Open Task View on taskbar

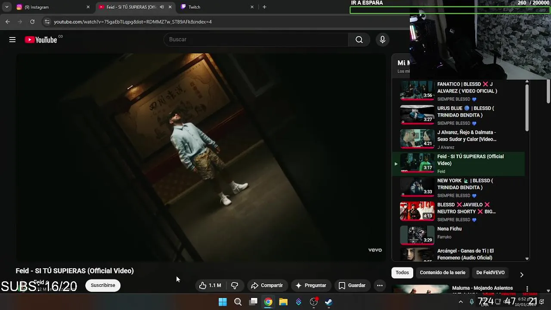pyautogui.click(x=253, y=302)
